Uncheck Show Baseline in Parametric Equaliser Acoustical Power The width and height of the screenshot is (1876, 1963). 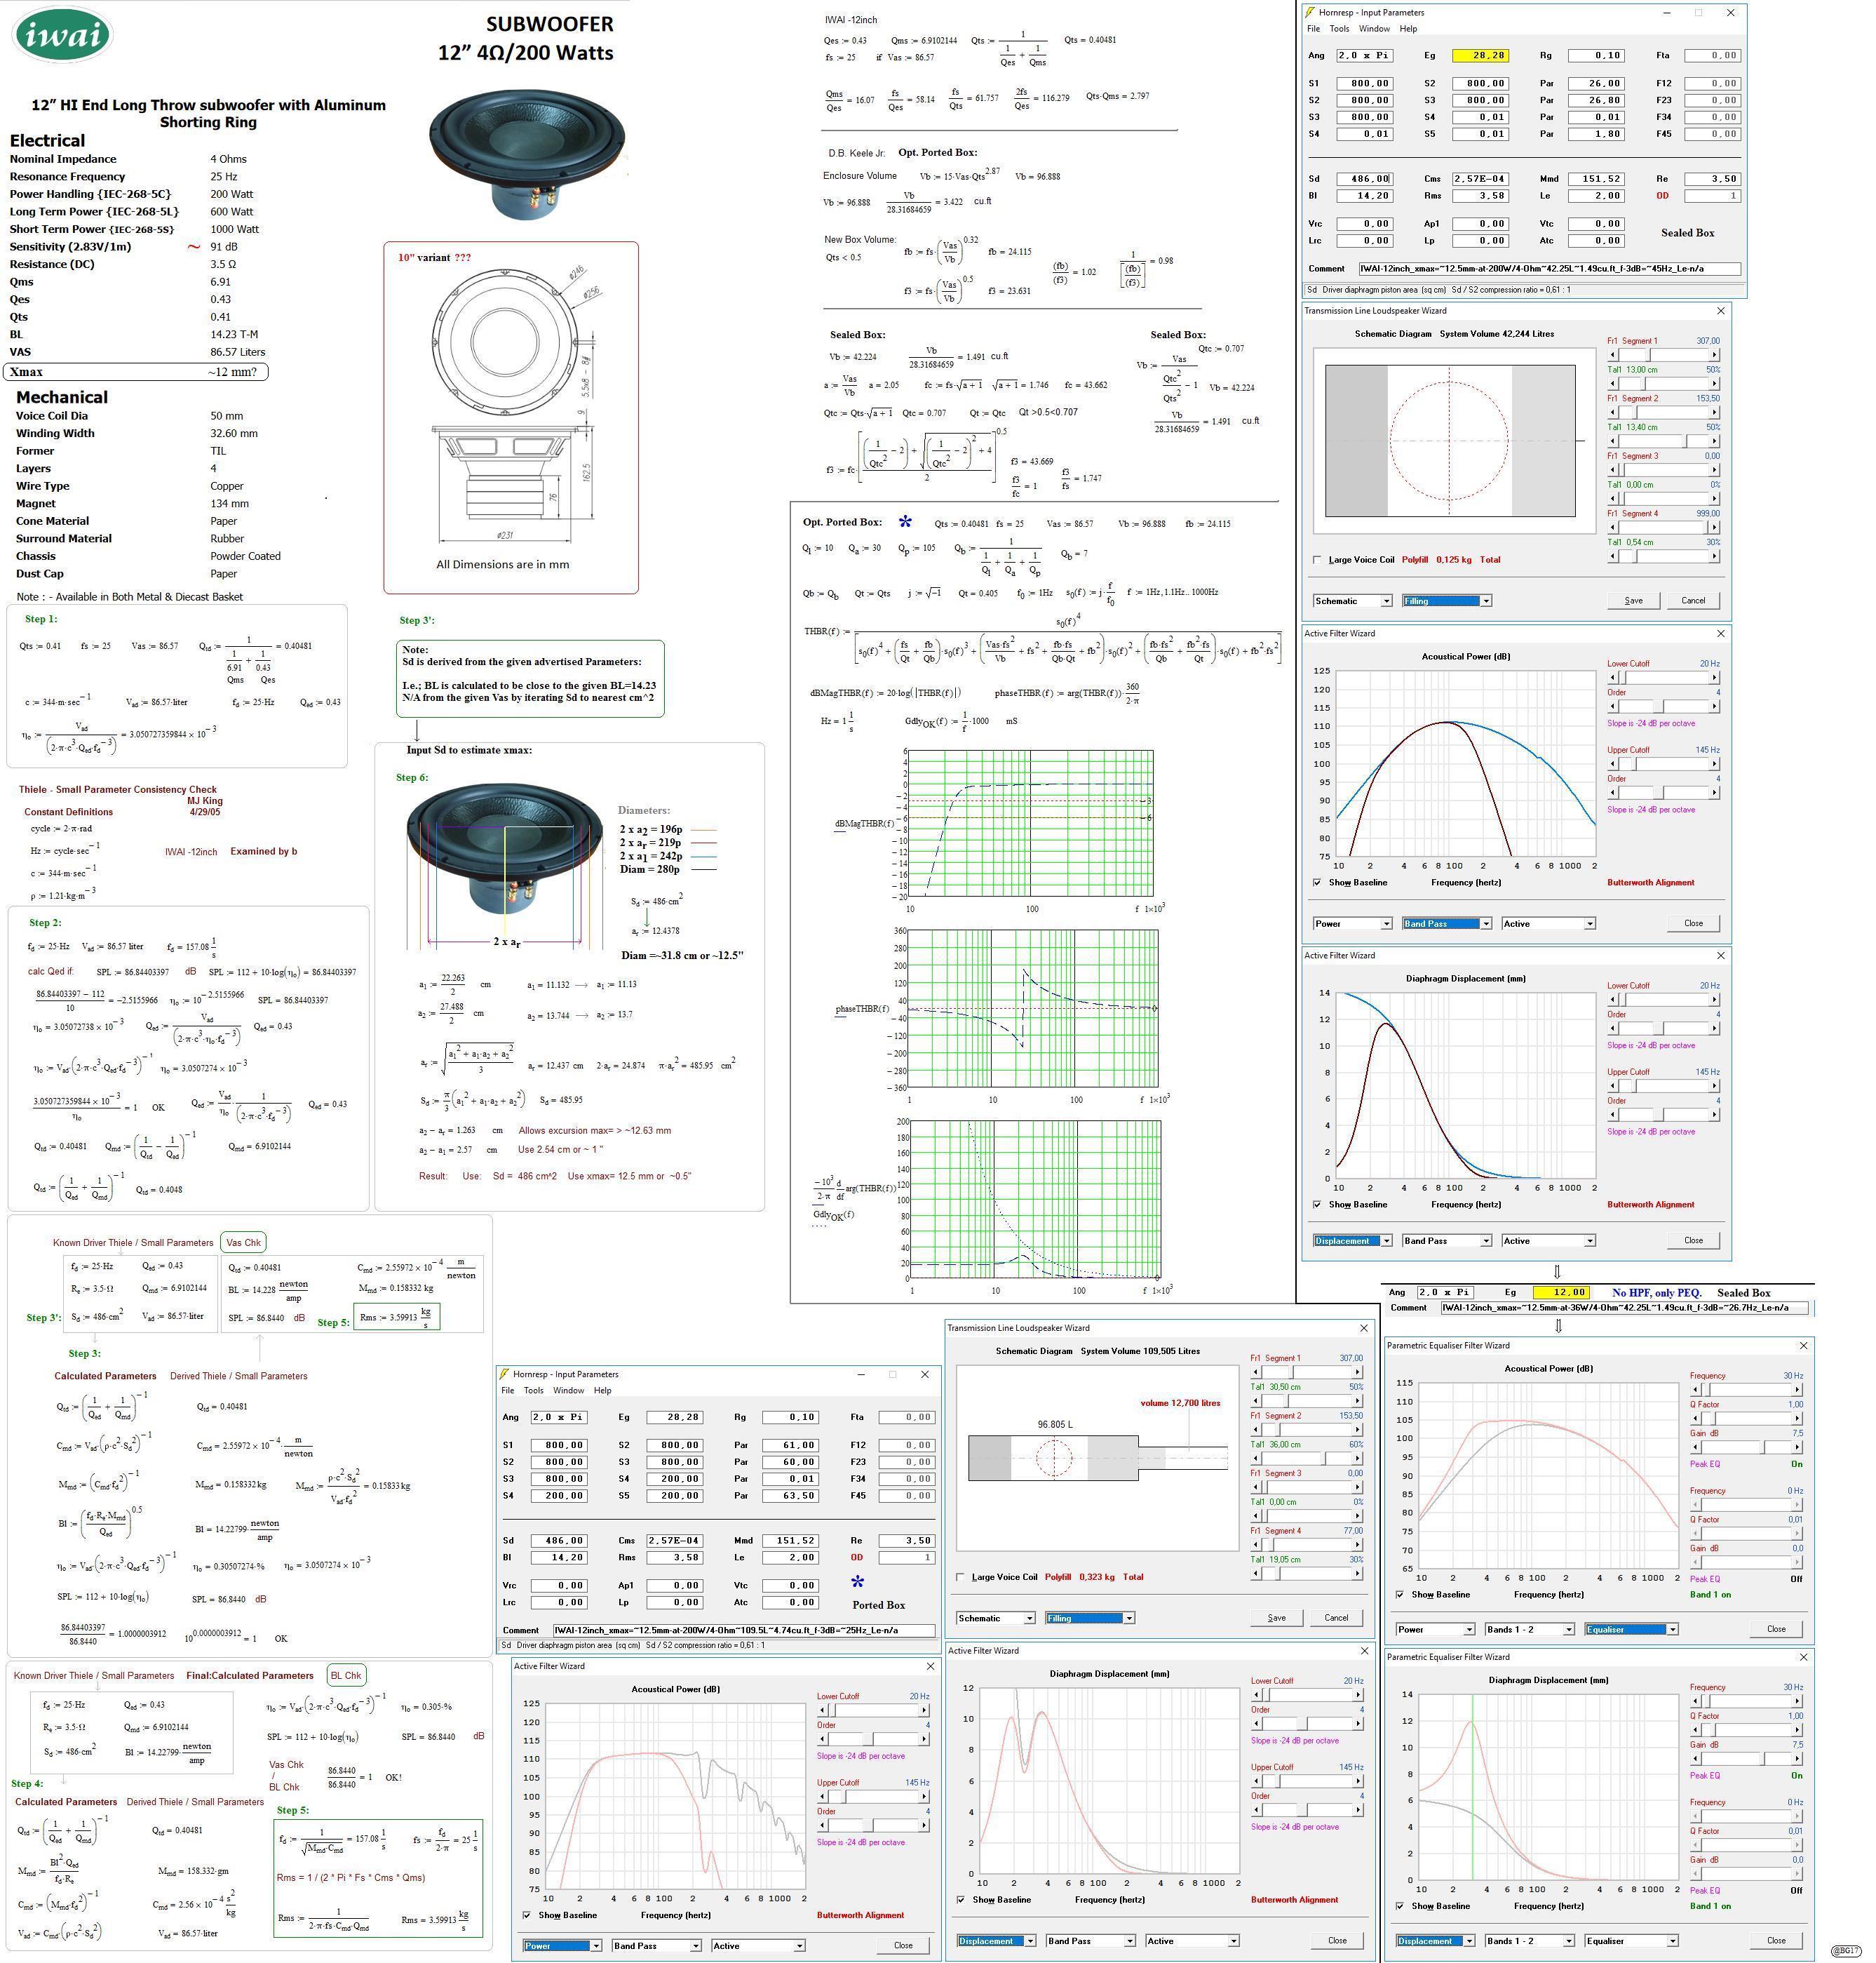tap(1400, 1594)
